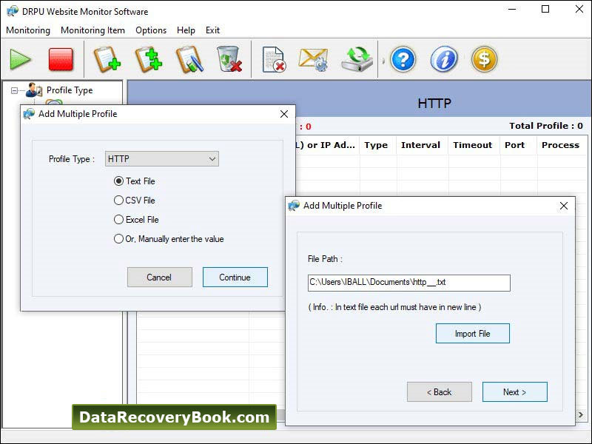The height and width of the screenshot is (444, 592).
Task: Click the Type column header
Action: [x=376, y=145]
